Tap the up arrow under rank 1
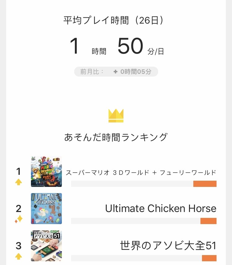232x265 pixels. [x=19, y=182]
